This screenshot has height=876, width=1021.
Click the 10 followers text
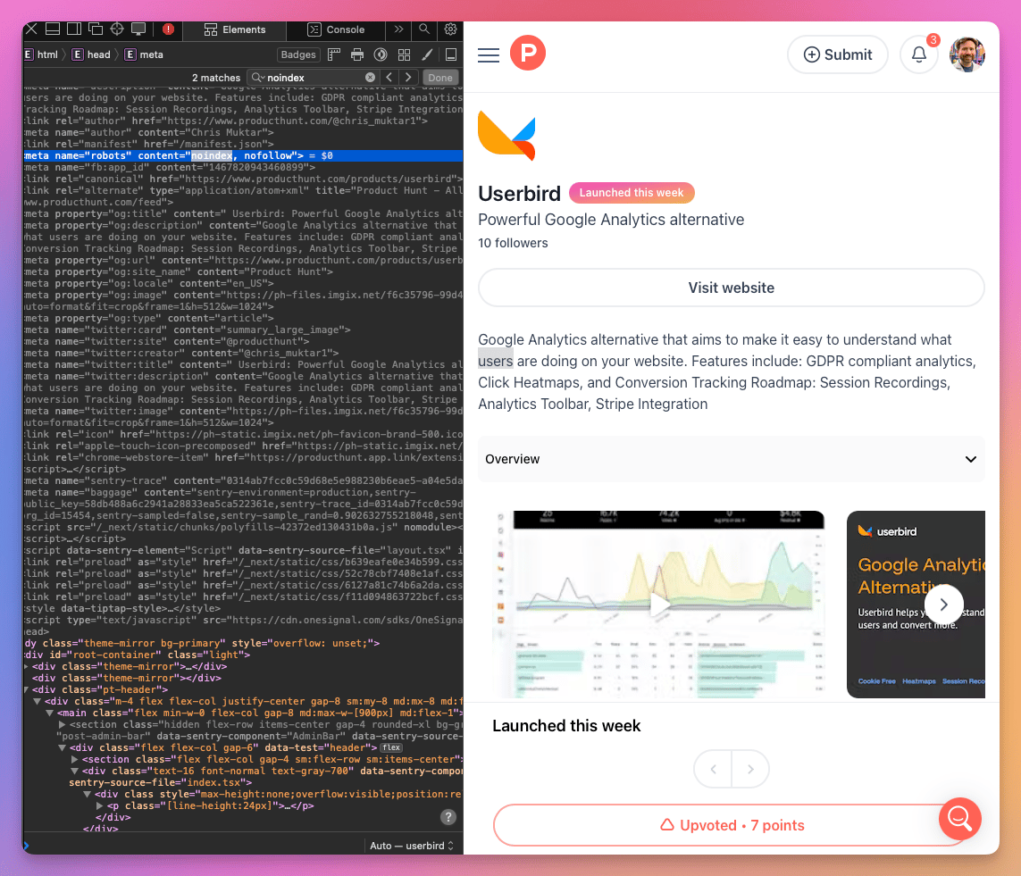(513, 243)
